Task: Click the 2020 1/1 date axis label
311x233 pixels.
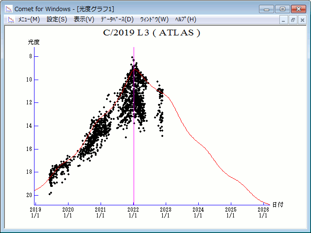Action: point(68,212)
